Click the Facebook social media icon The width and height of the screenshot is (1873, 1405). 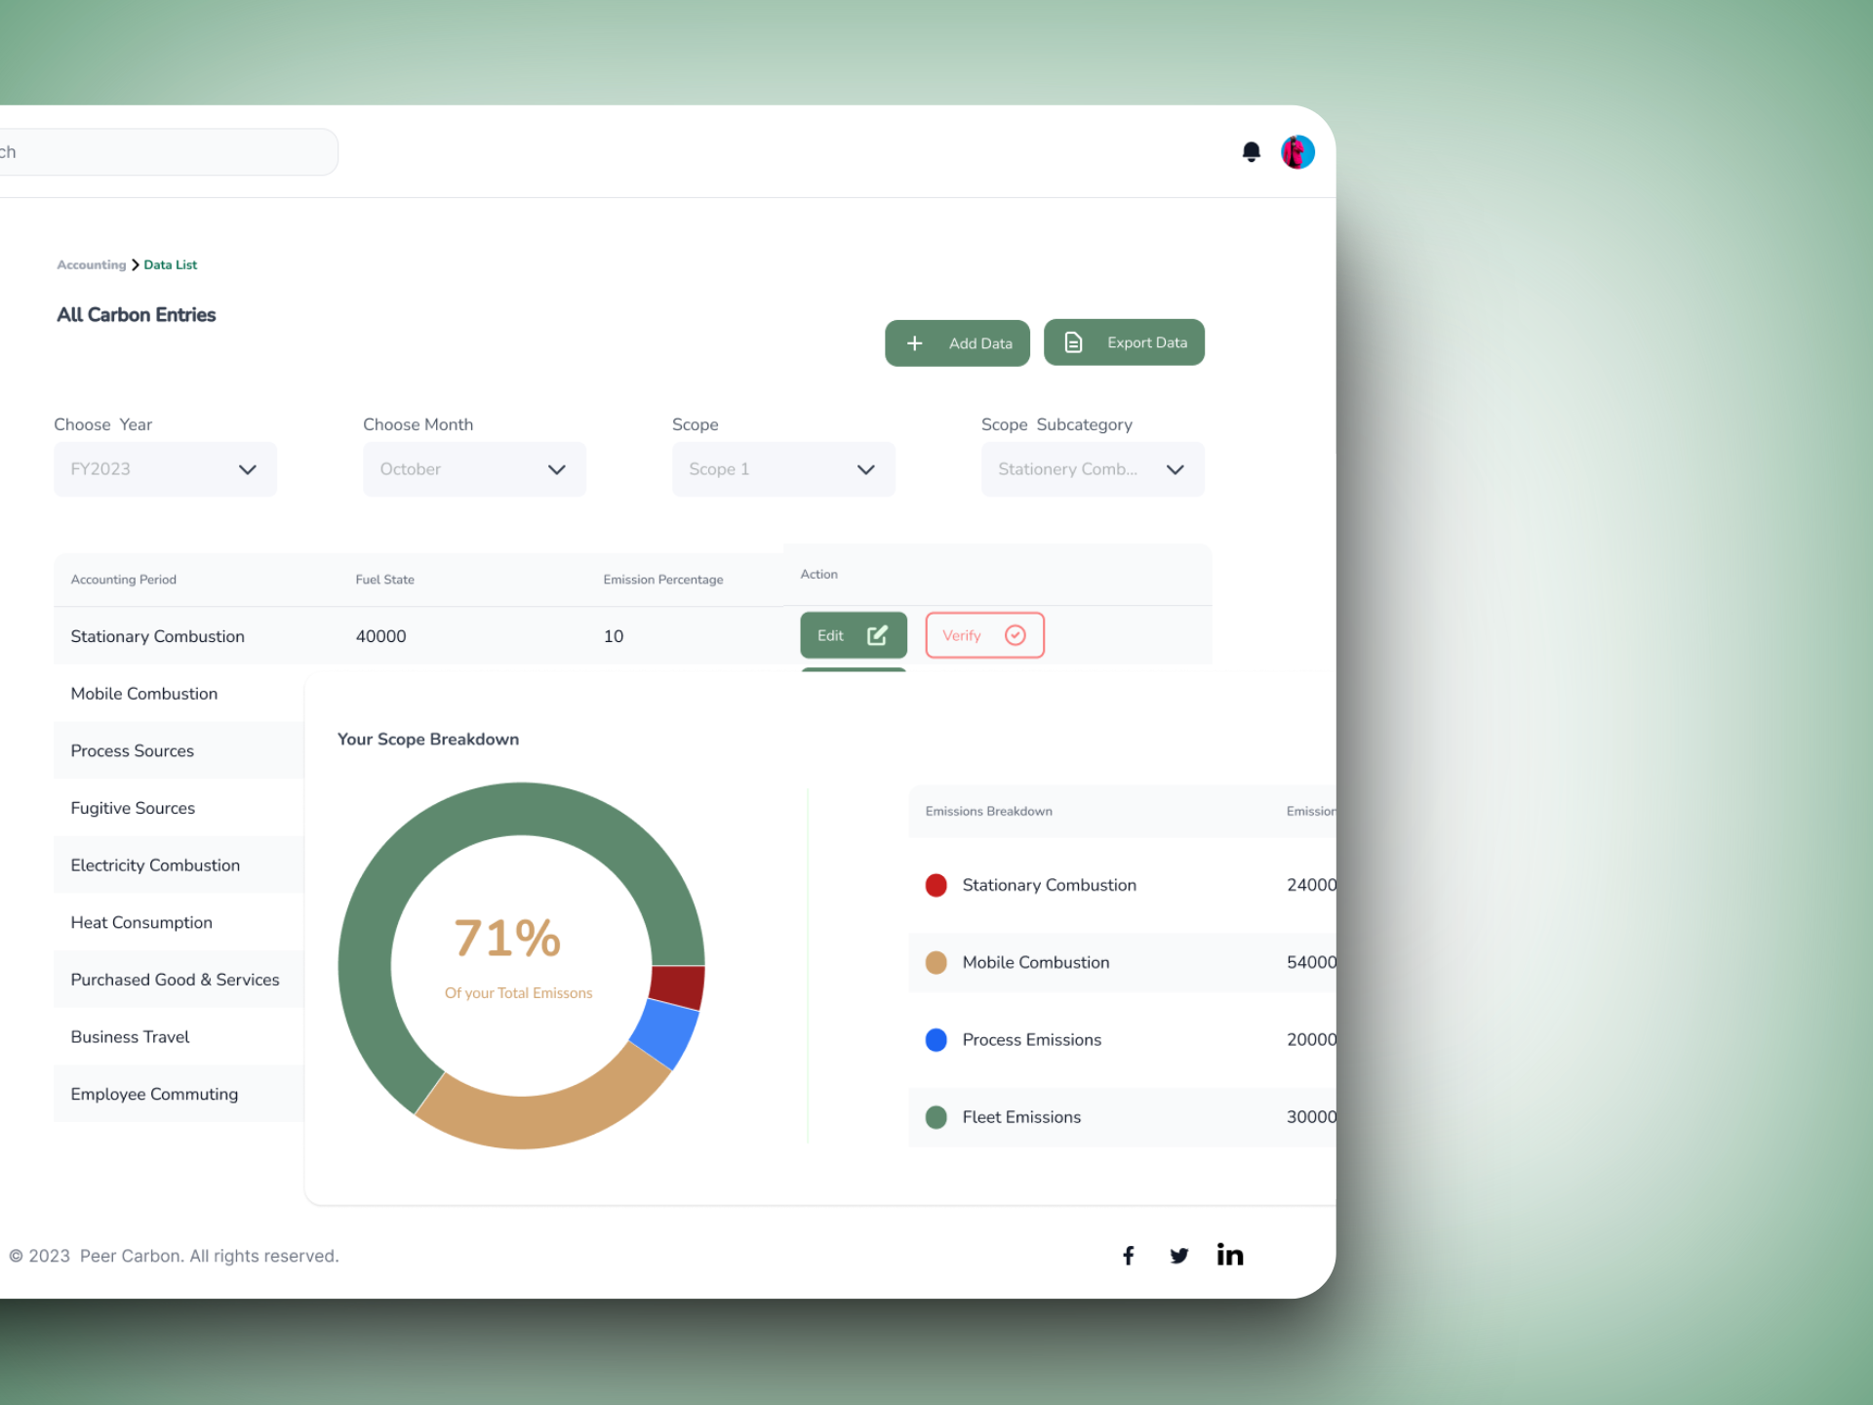(x=1130, y=1256)
